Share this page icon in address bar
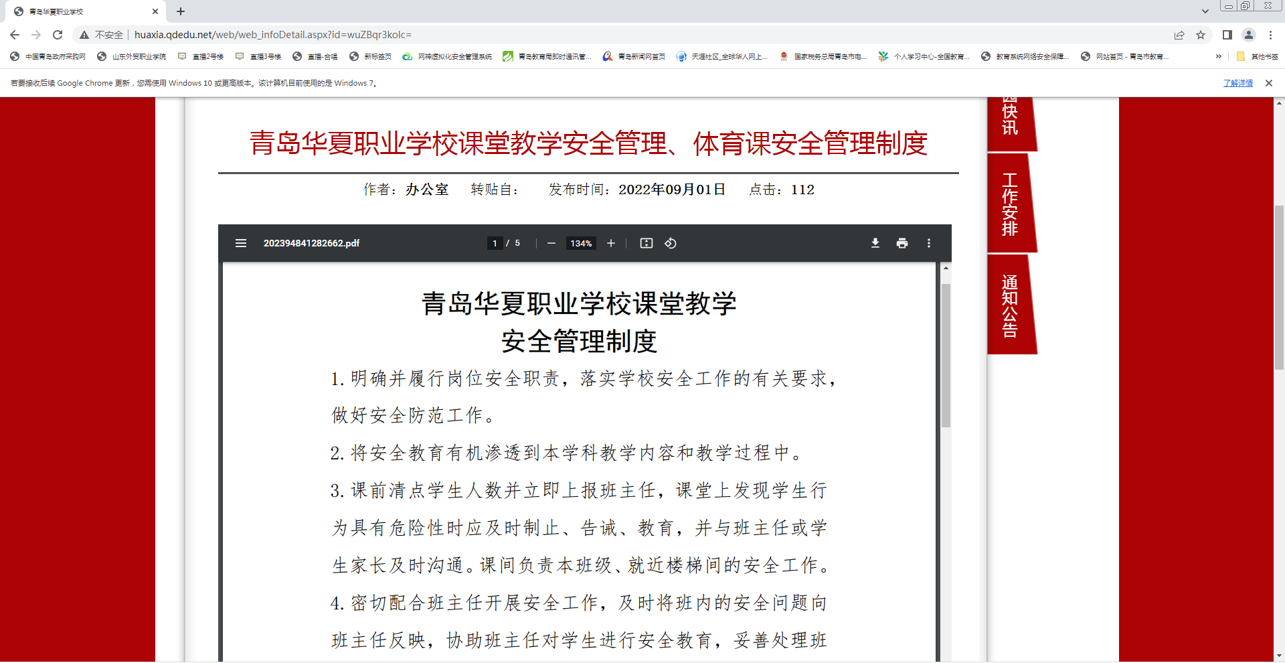 (1179, 35)
